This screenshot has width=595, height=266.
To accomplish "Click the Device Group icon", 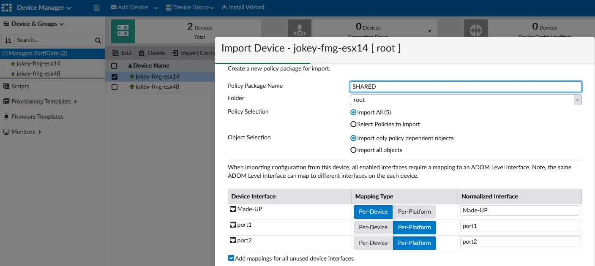I will (x=168, y=7).
